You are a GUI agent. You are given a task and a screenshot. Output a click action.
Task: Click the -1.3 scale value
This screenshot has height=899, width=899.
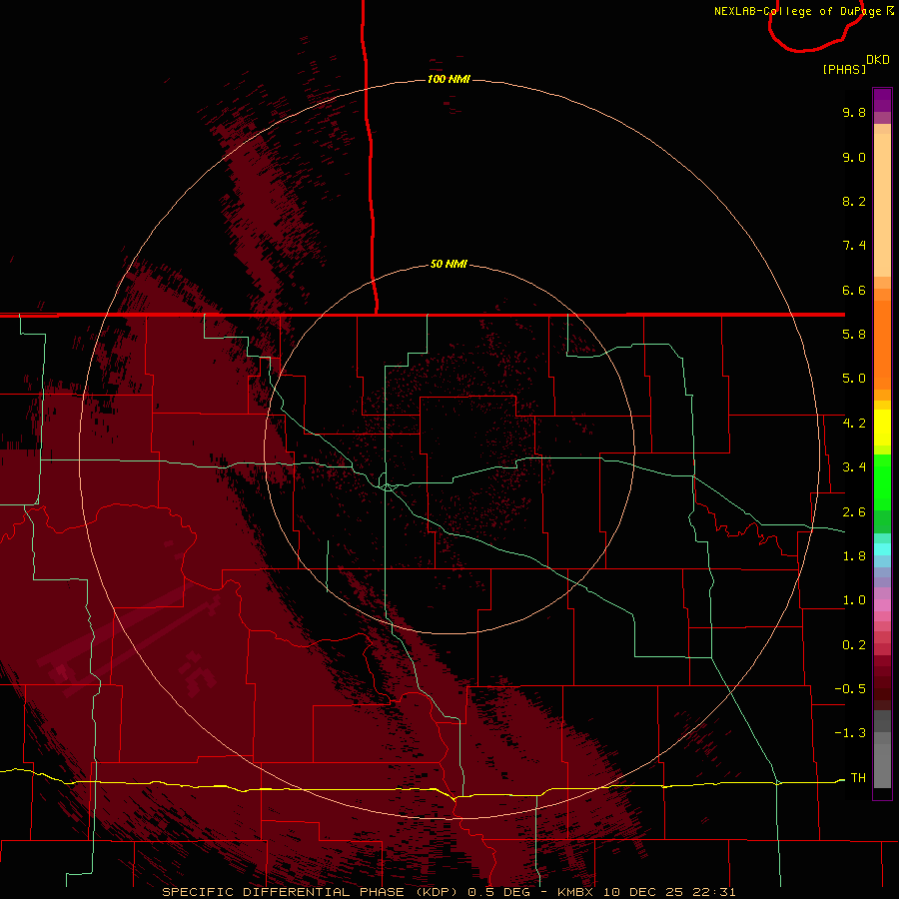click(850, 733)
